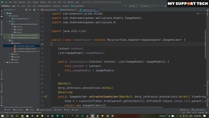The image size is (209, 118).
Task: Collapse the manifests folder
Action: pos(7,16)
